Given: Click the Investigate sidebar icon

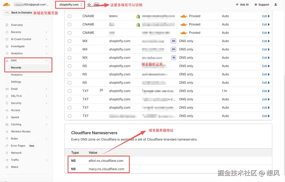Looking at the screenshot, I should (x=7, y=46).
